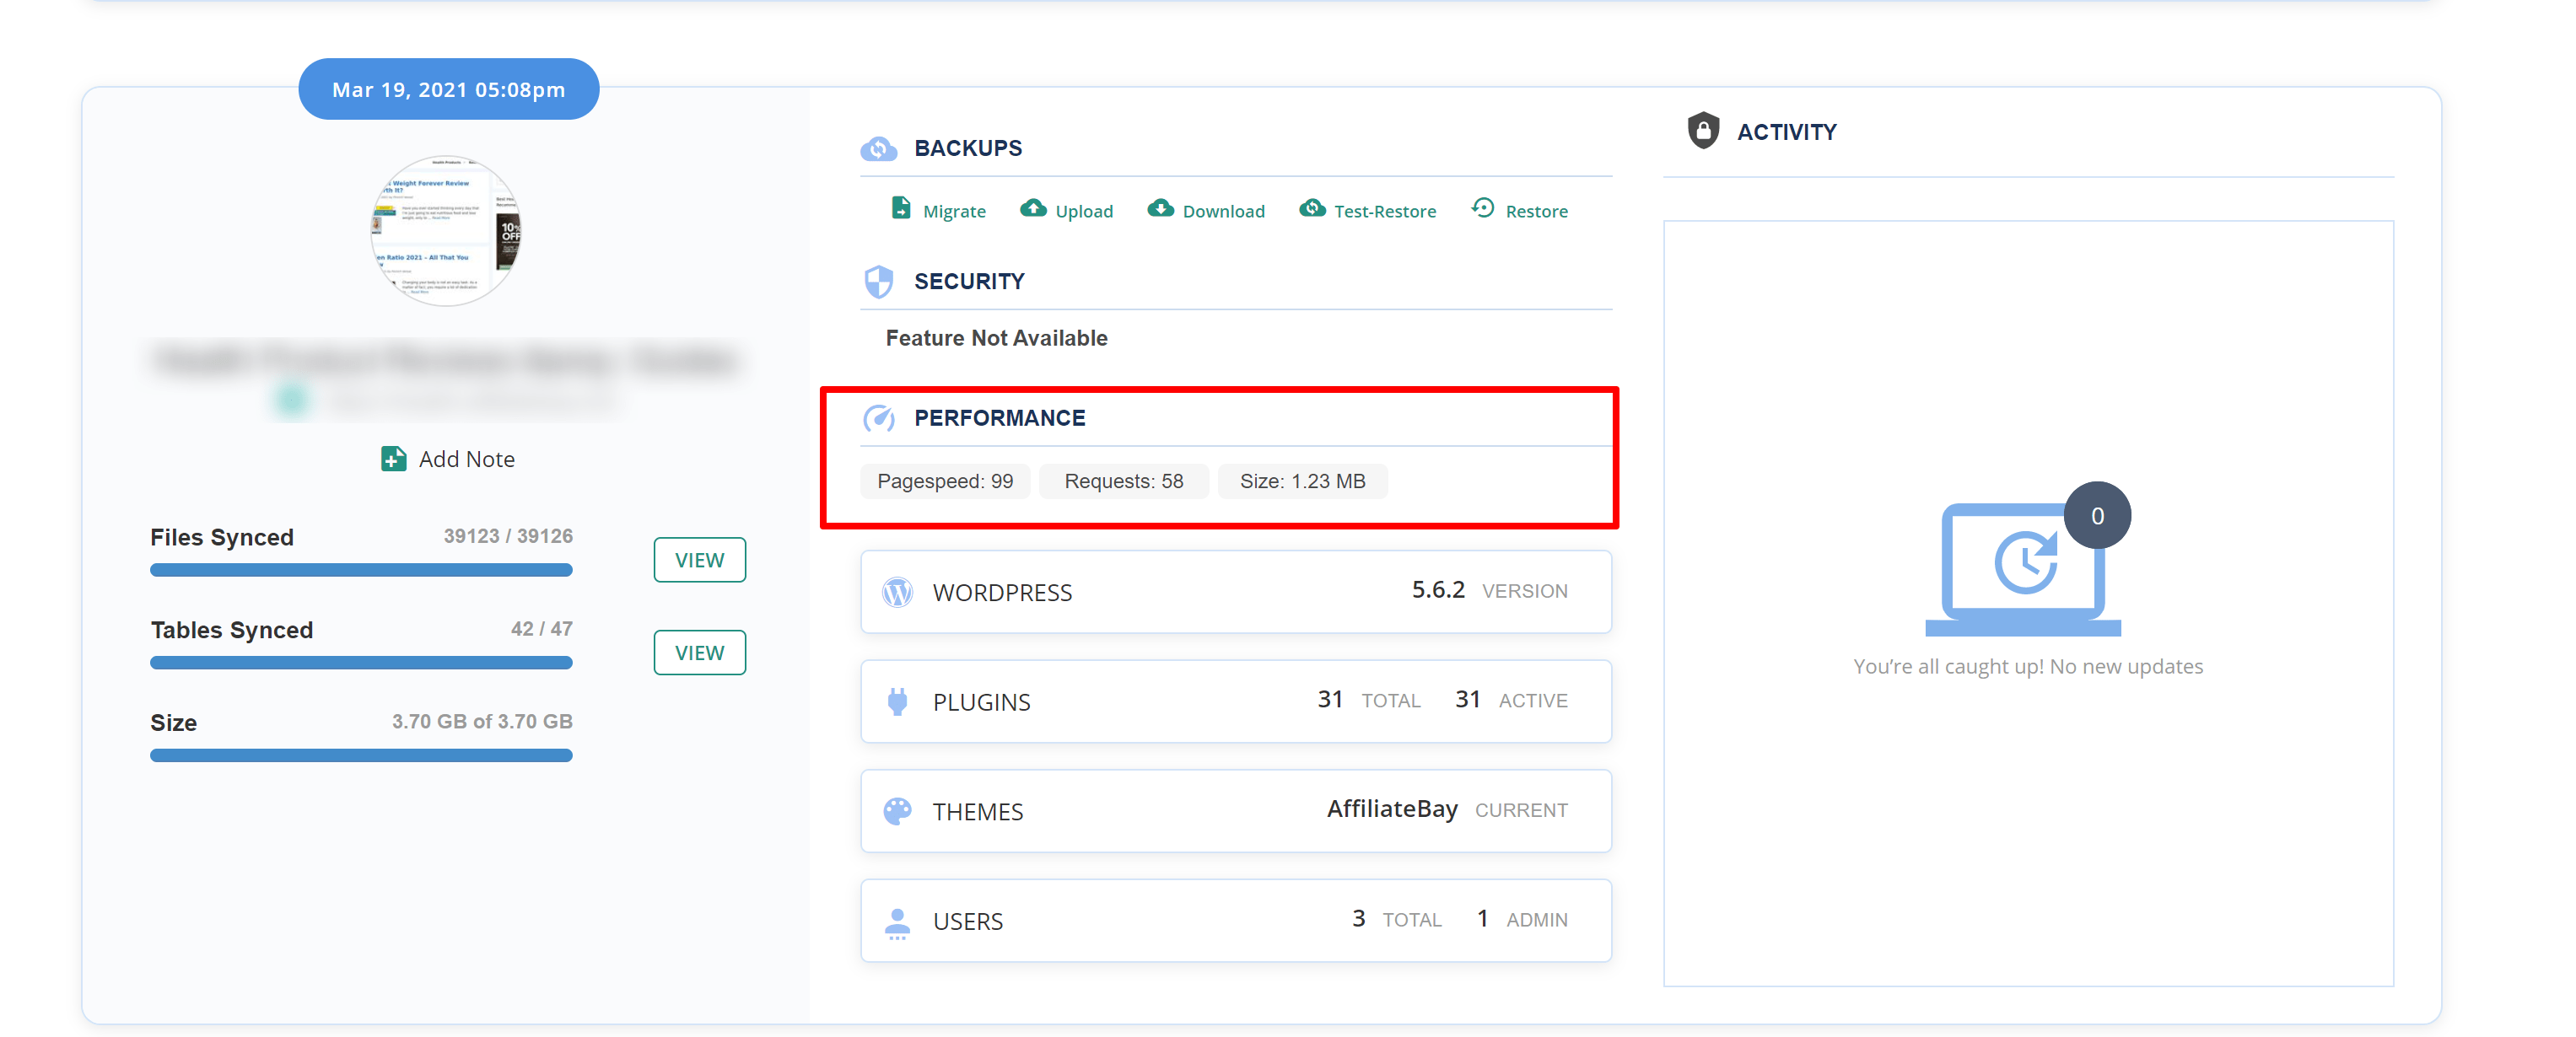The width and height of the screenshot is (2576, 1037).
Task: View the Tables Synced details
Action: (x=699, y=653)
